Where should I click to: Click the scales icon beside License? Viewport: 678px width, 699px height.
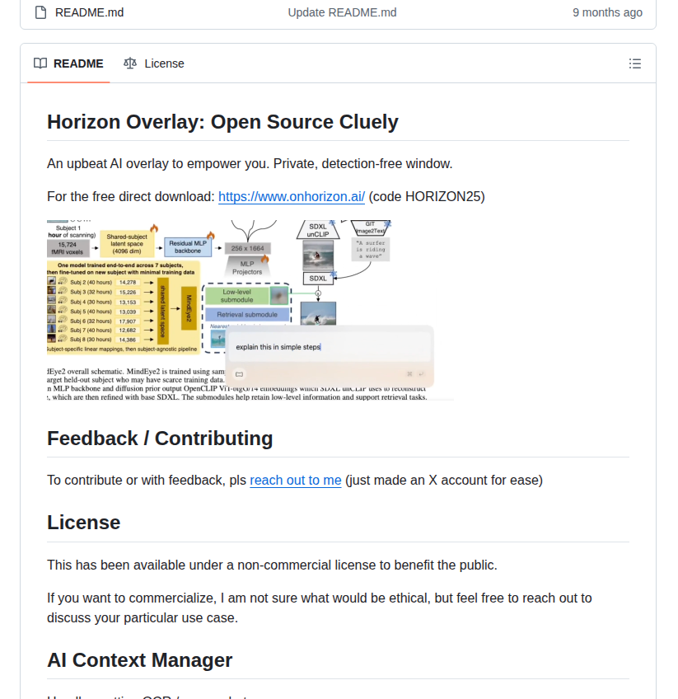pyautogui.click(x=130, y=63)
